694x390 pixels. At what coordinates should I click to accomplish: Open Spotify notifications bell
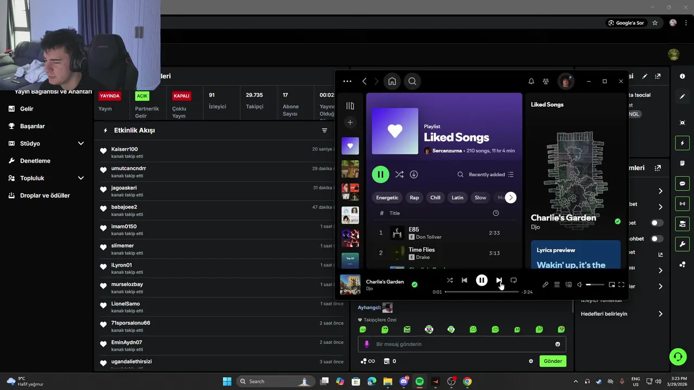[x=531, y=81]
